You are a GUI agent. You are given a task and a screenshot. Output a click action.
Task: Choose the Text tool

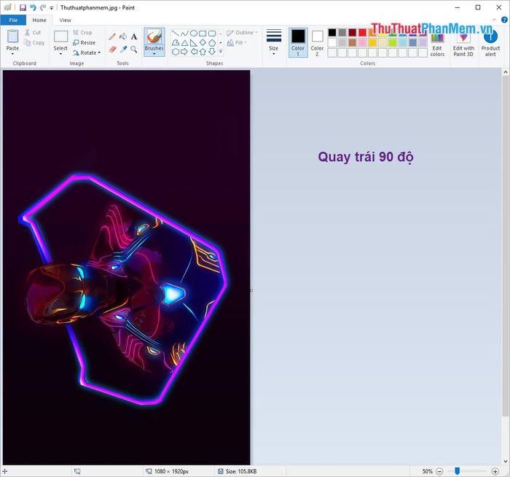[134, 36]
